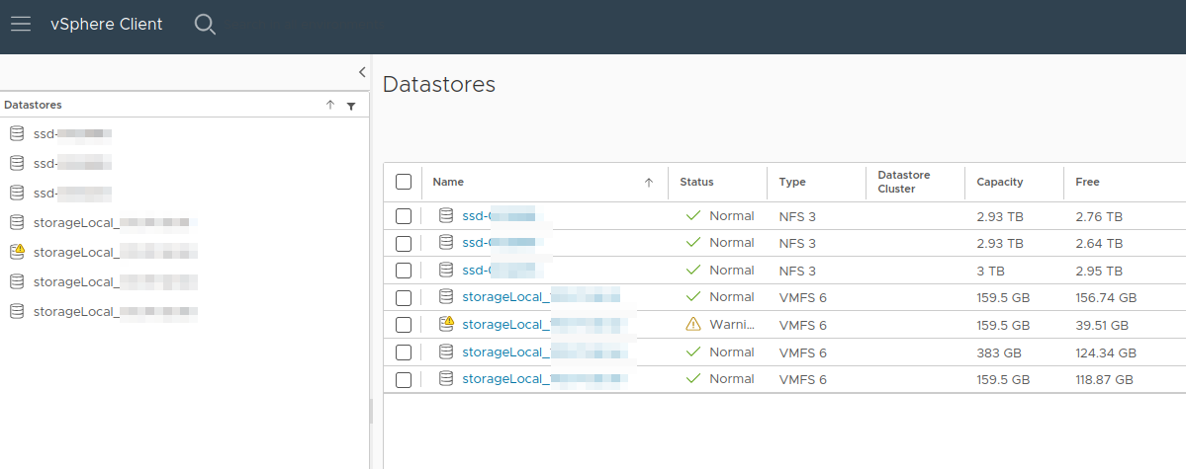Open the hamburger main menu

[x=21, y=24]
